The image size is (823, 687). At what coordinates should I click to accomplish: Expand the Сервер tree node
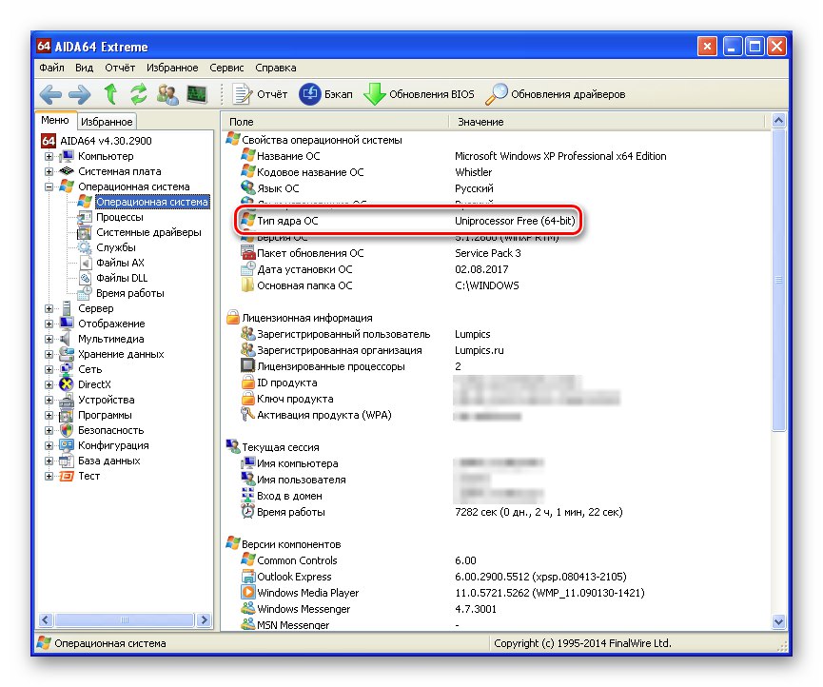coord(49,308)
